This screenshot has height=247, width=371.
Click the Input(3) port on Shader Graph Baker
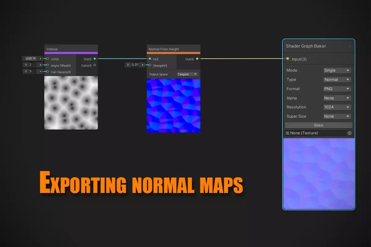tap(288, 59)
